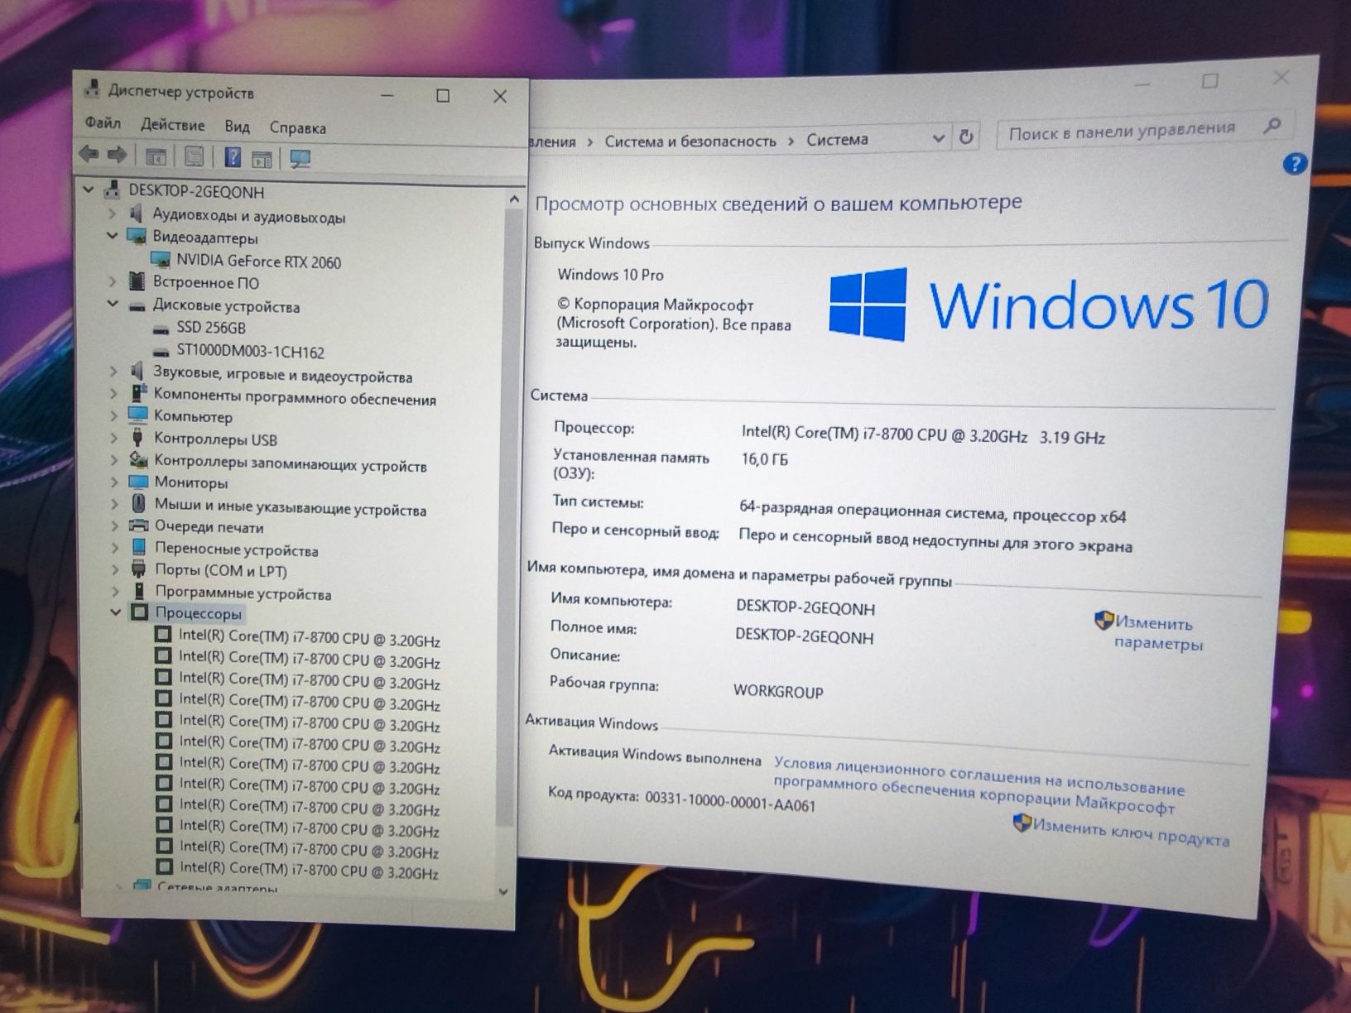Expand Порты (COM и LPT) category

(115, 569)
